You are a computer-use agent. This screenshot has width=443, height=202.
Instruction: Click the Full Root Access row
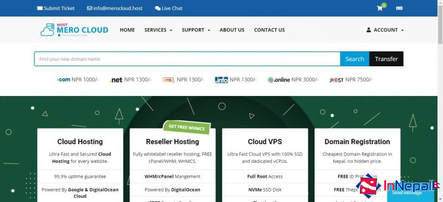265,177
